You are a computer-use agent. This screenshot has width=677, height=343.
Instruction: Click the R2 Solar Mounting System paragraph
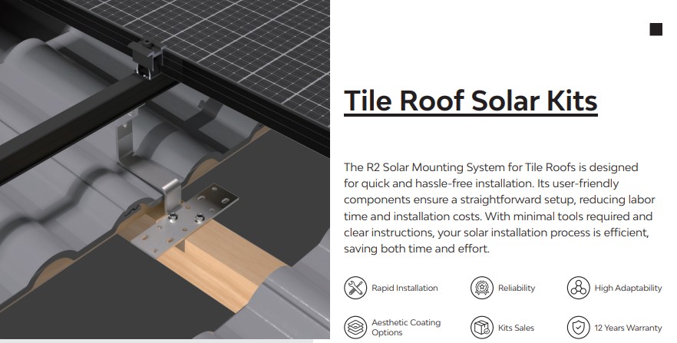[499, 207]
